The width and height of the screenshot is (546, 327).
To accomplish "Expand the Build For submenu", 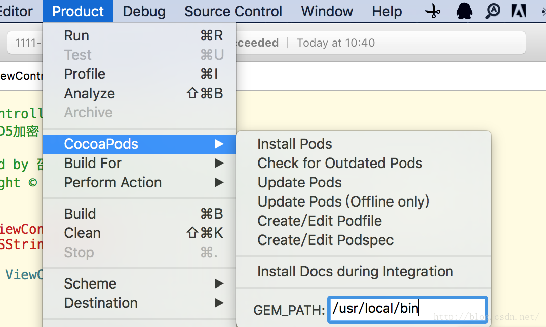I will 139,163.
